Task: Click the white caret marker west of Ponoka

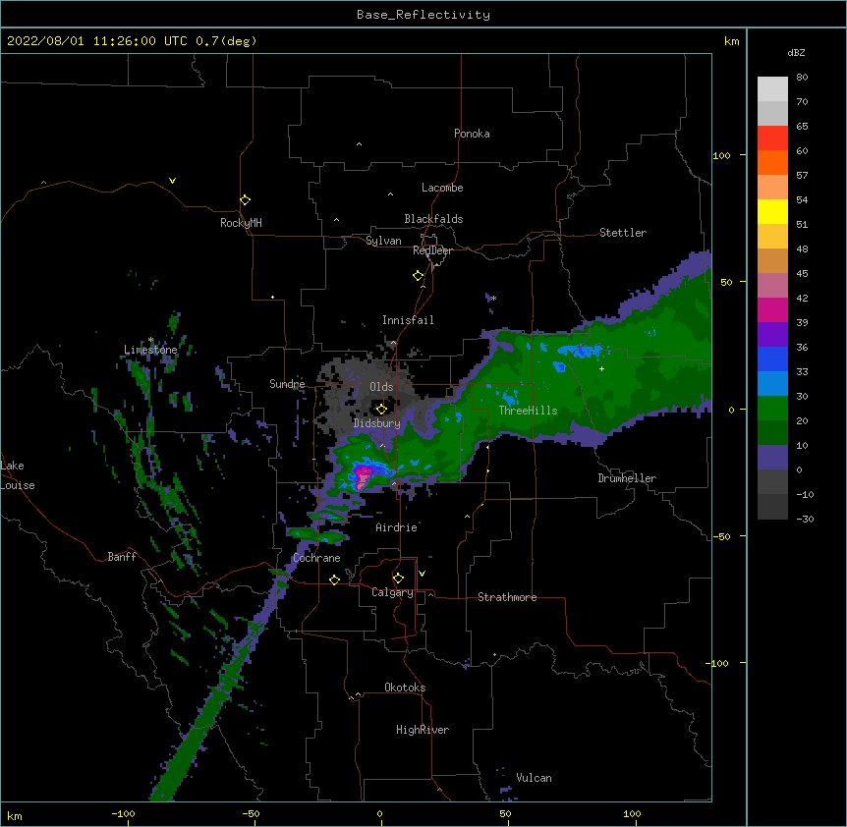Action: click(x=359, y=144)
